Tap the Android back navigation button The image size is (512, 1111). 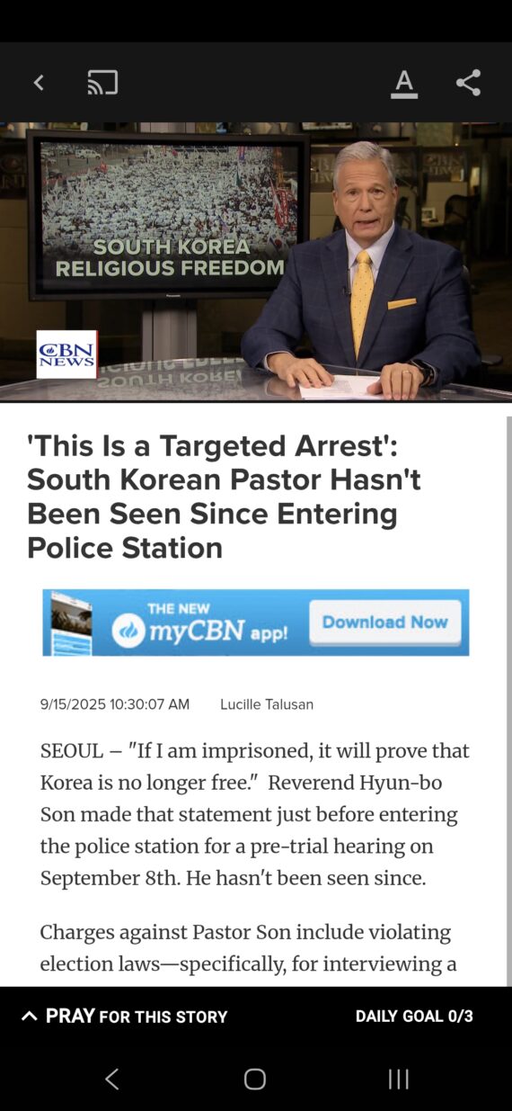111,1079
